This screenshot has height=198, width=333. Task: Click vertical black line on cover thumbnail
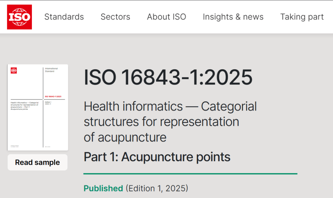pyautogui.click(x=43, y=124)
